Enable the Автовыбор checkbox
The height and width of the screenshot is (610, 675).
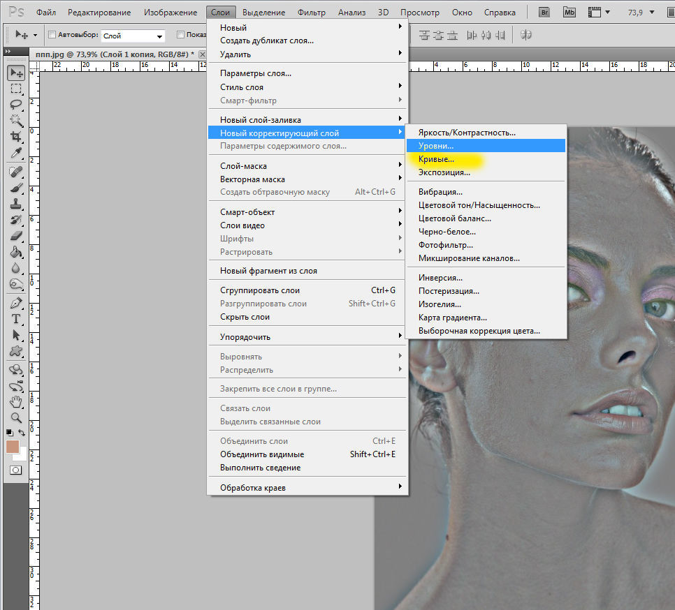click(x=52, y=34)
